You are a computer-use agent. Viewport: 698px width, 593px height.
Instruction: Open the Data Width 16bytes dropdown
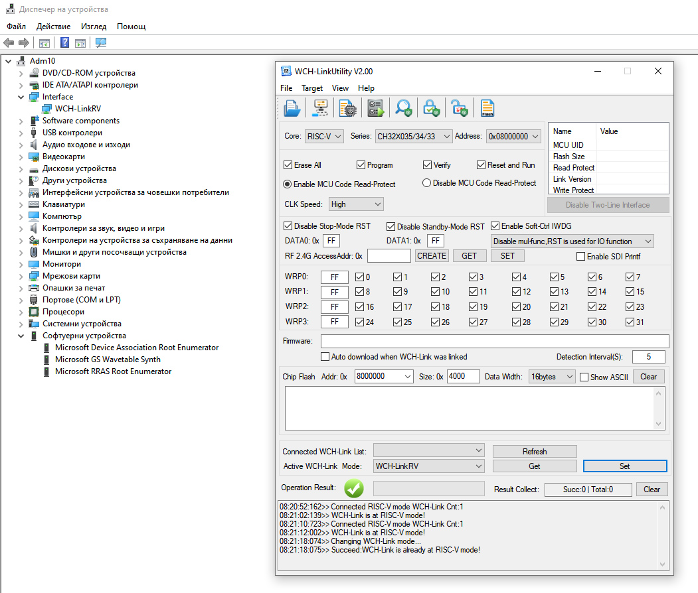[552, 377]
